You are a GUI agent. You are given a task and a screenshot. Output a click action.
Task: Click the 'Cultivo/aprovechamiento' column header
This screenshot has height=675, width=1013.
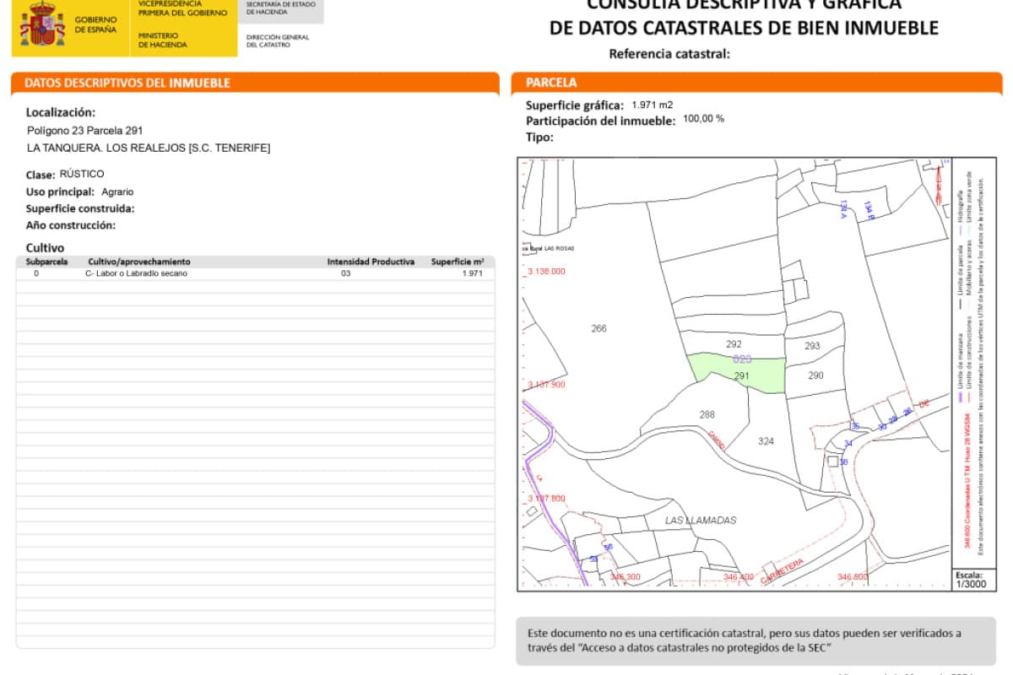(139, 262)
